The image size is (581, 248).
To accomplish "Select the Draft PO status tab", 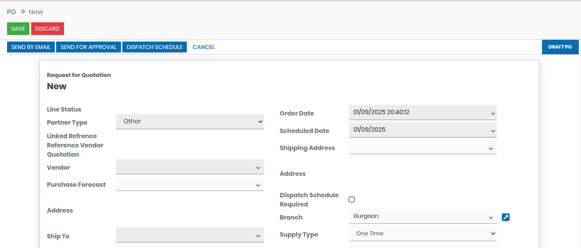I will (560, 47).
